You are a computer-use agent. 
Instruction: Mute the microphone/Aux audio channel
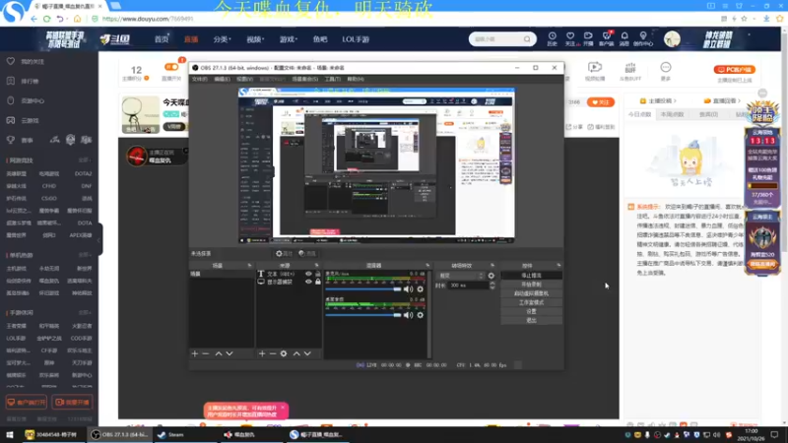(x=408, y=289)
